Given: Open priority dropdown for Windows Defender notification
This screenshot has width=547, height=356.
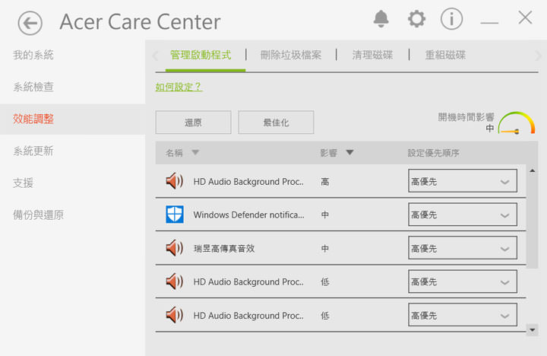Looking at the screenshot, I should [x=462, y=215].
